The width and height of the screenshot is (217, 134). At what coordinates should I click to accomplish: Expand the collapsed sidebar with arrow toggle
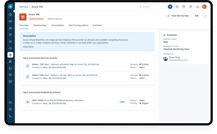point(15,11)
